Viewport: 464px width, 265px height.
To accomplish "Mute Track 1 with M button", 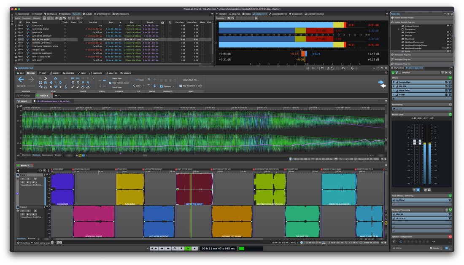I will tap(23, 179).
